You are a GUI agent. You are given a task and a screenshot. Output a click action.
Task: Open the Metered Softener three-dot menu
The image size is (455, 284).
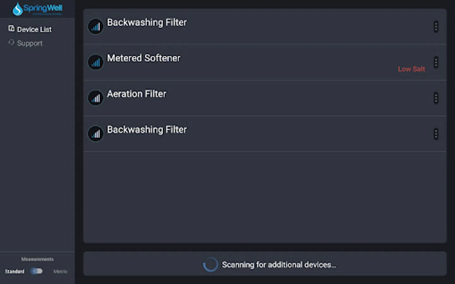click(436, 62)
